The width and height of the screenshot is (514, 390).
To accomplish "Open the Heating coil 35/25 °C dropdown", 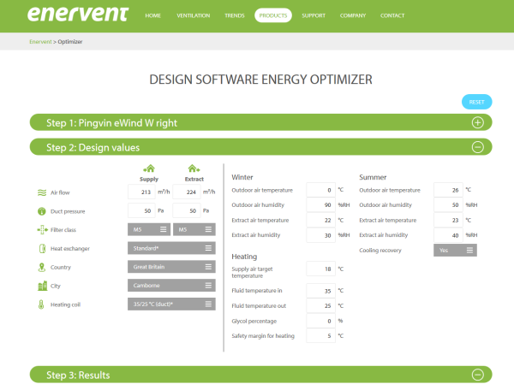I will point(171,304).
